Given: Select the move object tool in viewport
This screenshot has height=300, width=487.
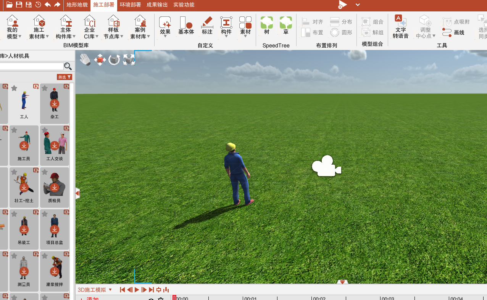Looking at the screenshot, I should (100, 59).
